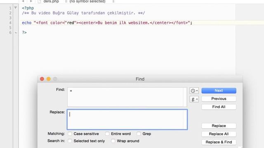The width and height of the screenshot is (264, 148).
Task: Click line number 4 in gutter
Action: pyautogui.click(x=10, y=23)
